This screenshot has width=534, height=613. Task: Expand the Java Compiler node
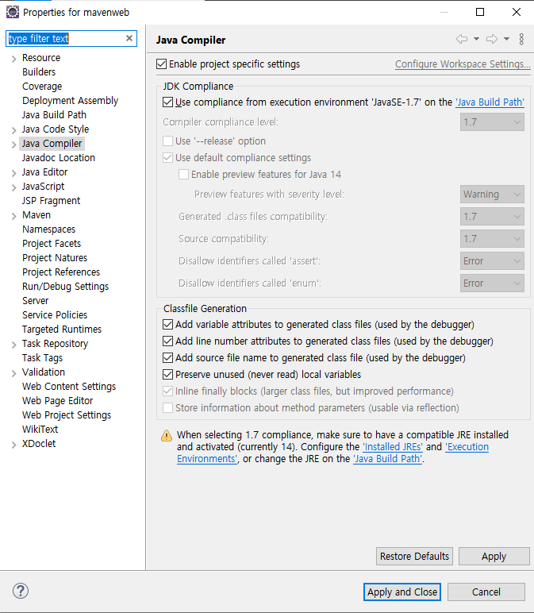(x=13, y=145)
